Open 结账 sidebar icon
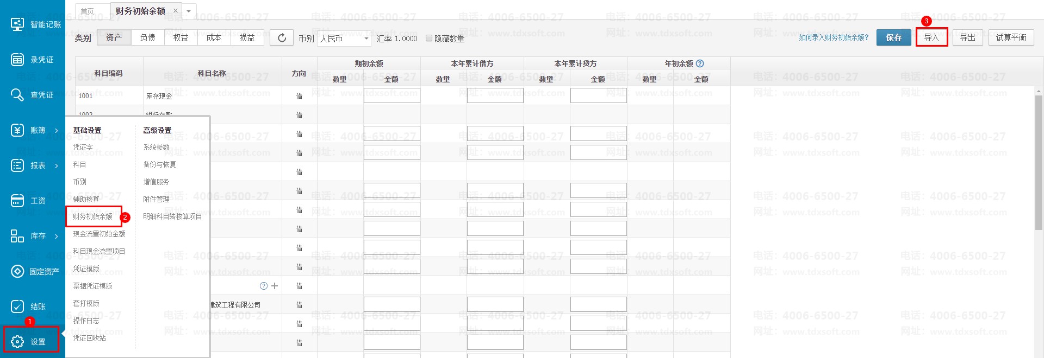The width and height of the screenshot is (1044, 358). pos(17,306)
